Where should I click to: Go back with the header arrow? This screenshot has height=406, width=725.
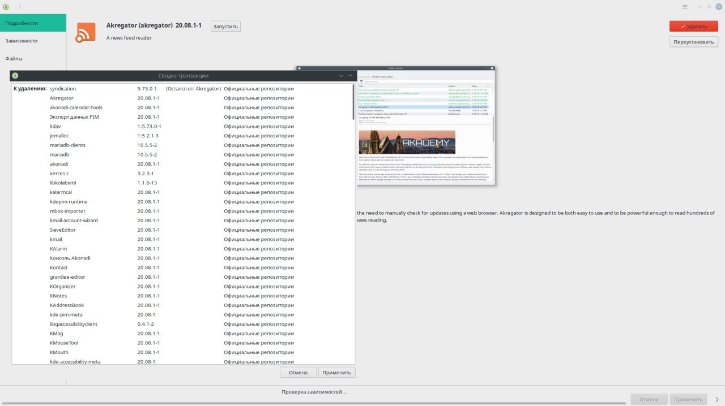(x=20, y=7)
